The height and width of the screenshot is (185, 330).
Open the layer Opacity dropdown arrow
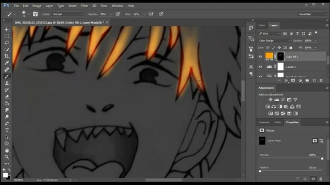[315, 41]
